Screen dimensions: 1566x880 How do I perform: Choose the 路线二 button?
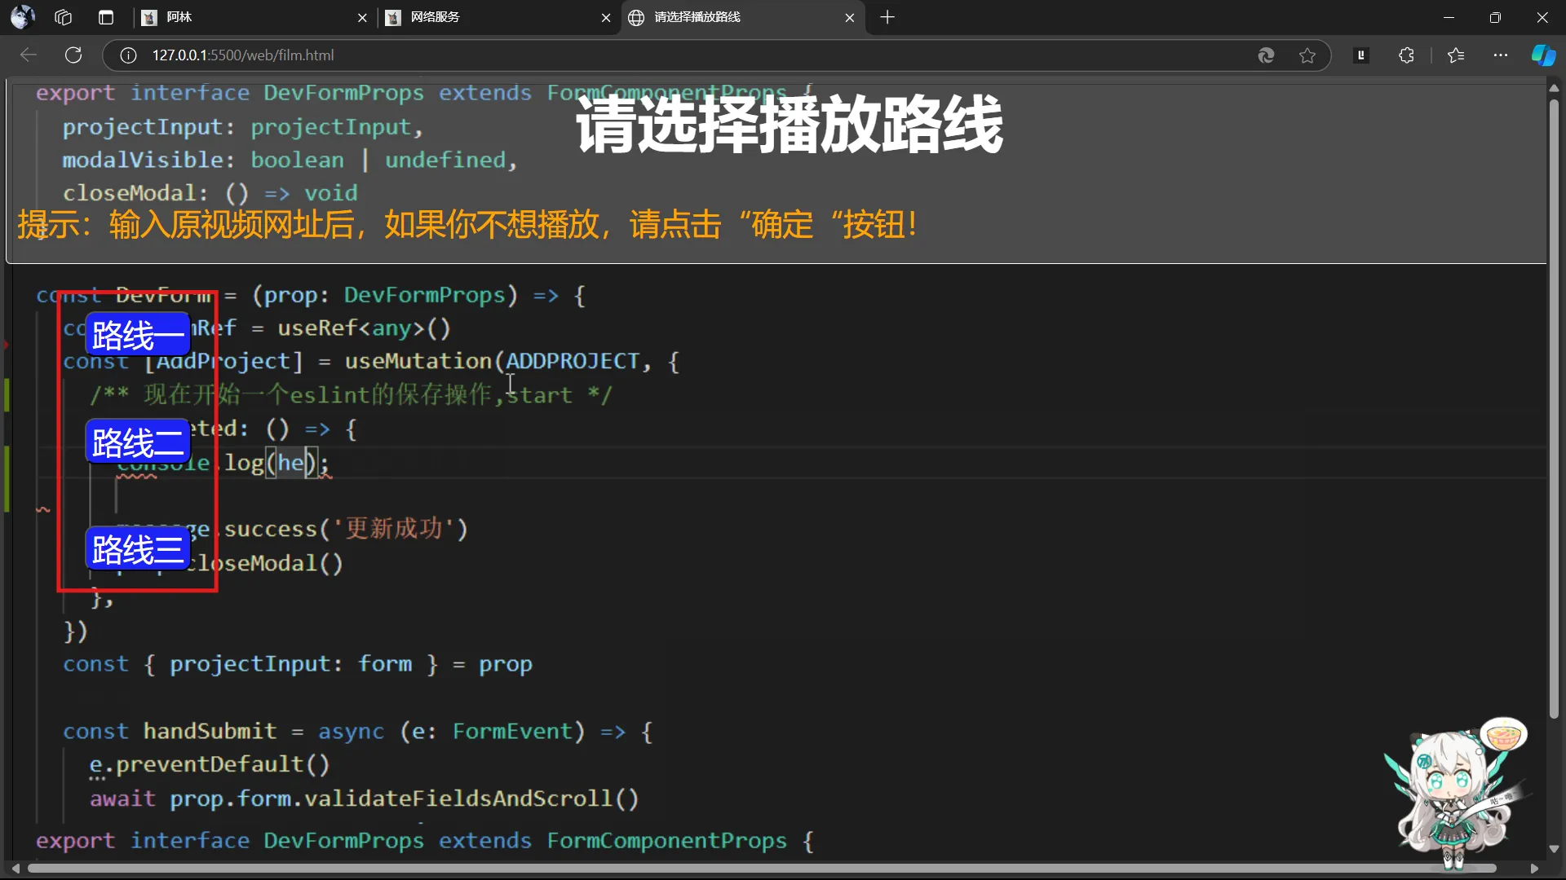[x=138, y=442]
